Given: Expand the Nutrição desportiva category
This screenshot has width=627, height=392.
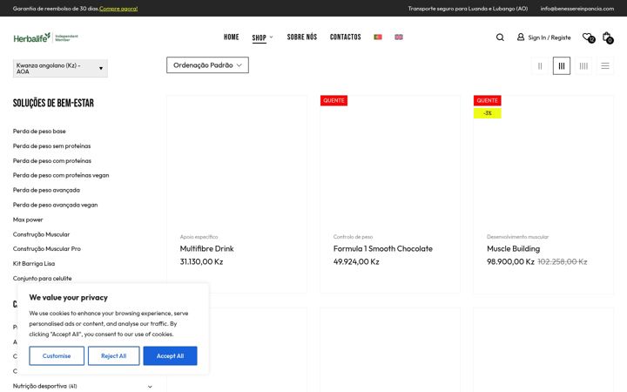Looking at the screenshot, I should pos(150,387).
